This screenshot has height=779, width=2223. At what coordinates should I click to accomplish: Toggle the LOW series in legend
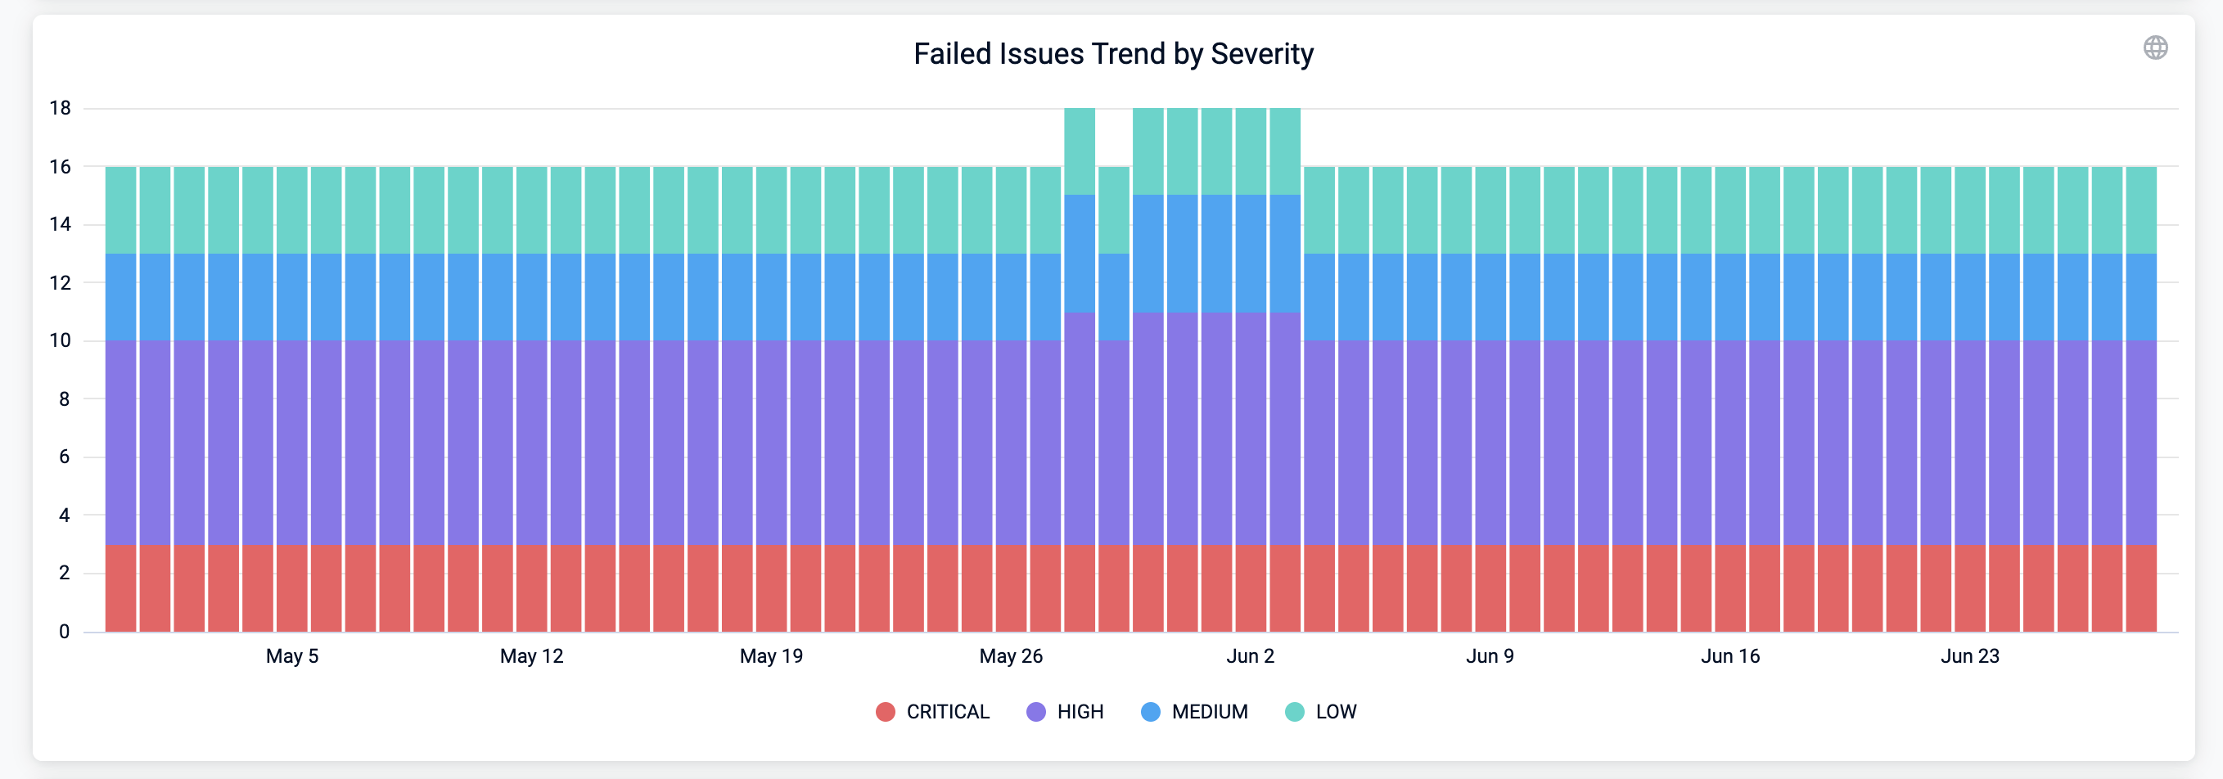1335,712
